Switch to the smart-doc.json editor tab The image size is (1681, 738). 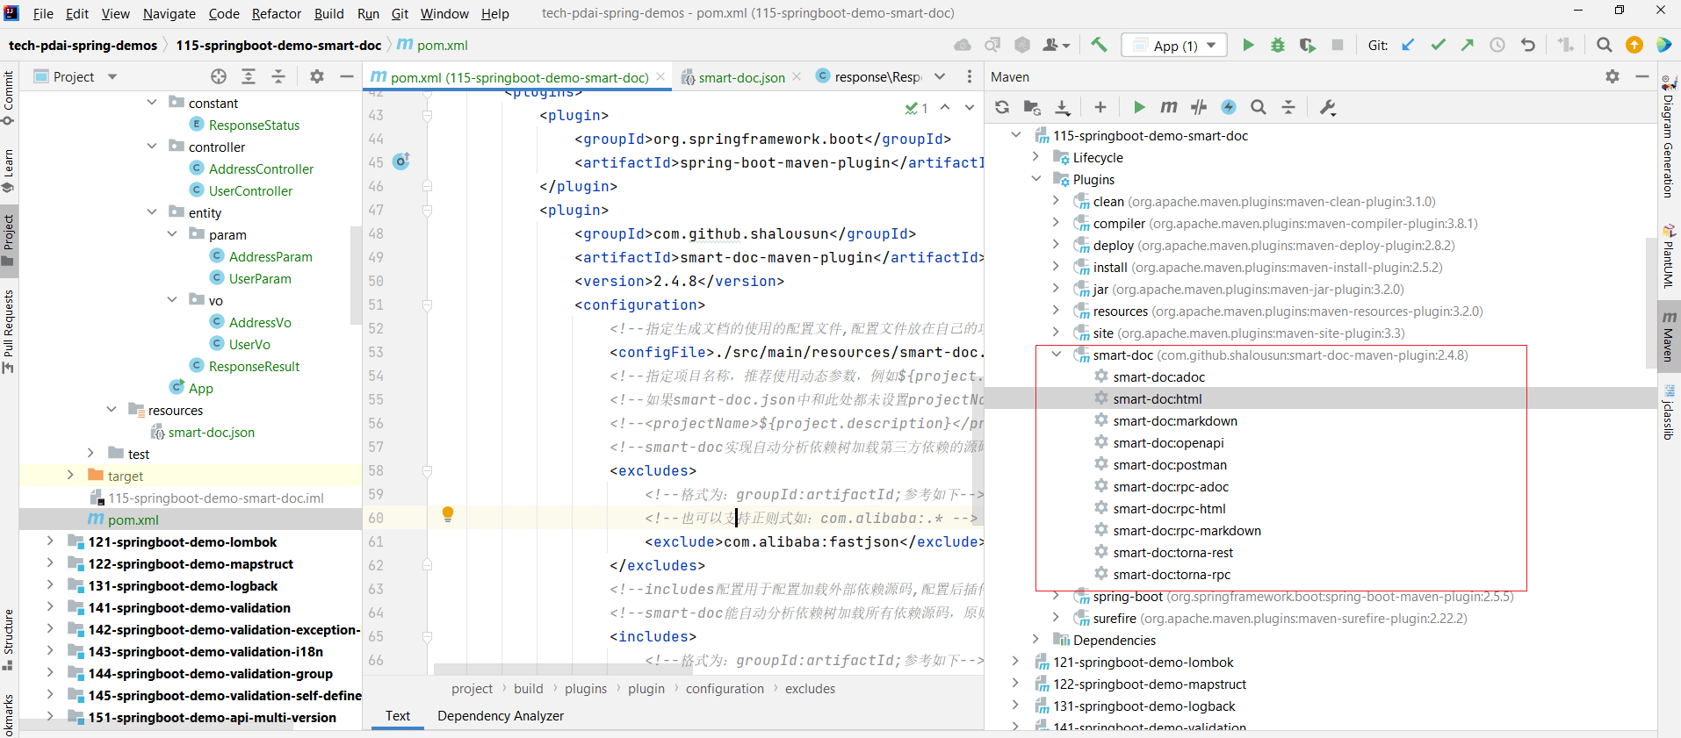pyautogui.click(x=740, y=77)
